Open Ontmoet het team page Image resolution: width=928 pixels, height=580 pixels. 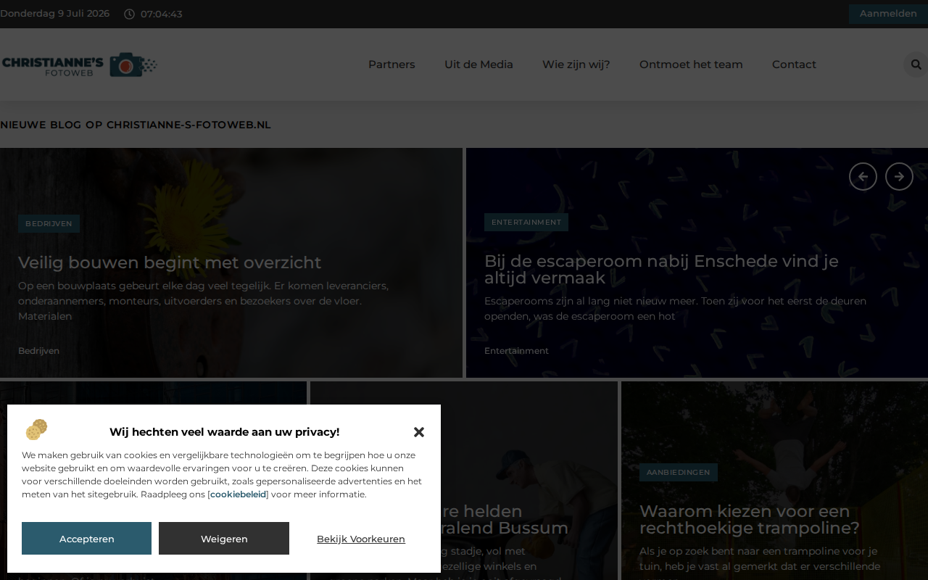691,65
